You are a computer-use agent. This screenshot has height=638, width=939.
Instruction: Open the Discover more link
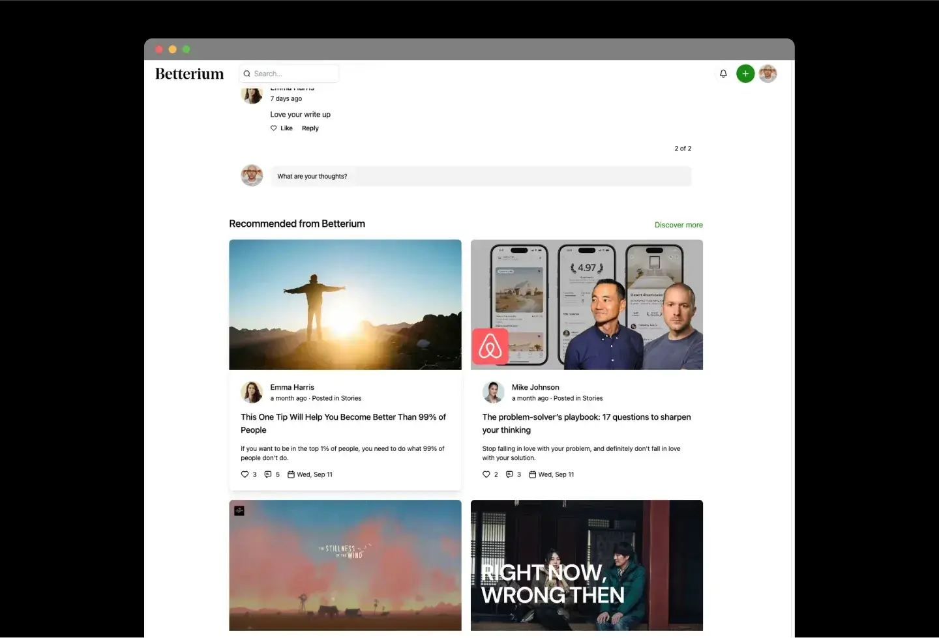[x=679, y=225]
